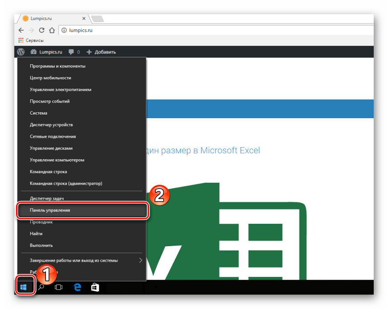Open Microsoft Store from taskbar

pyautogui.click(x=95, y=288)
